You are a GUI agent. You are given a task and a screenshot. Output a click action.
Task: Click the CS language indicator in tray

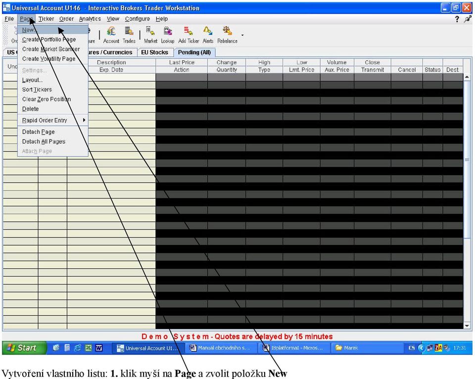pyautogui.click(x=412, y=348)
